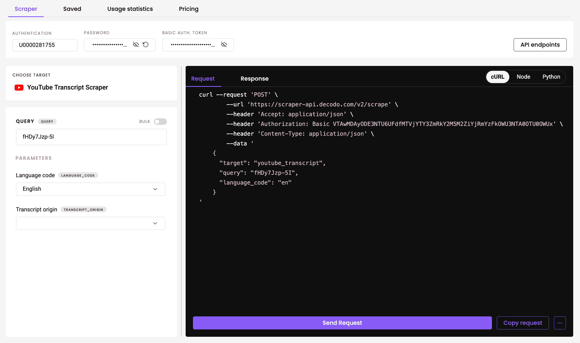
Task: Click the curl --request 'POST' line
Action: [x=238, y=95]
